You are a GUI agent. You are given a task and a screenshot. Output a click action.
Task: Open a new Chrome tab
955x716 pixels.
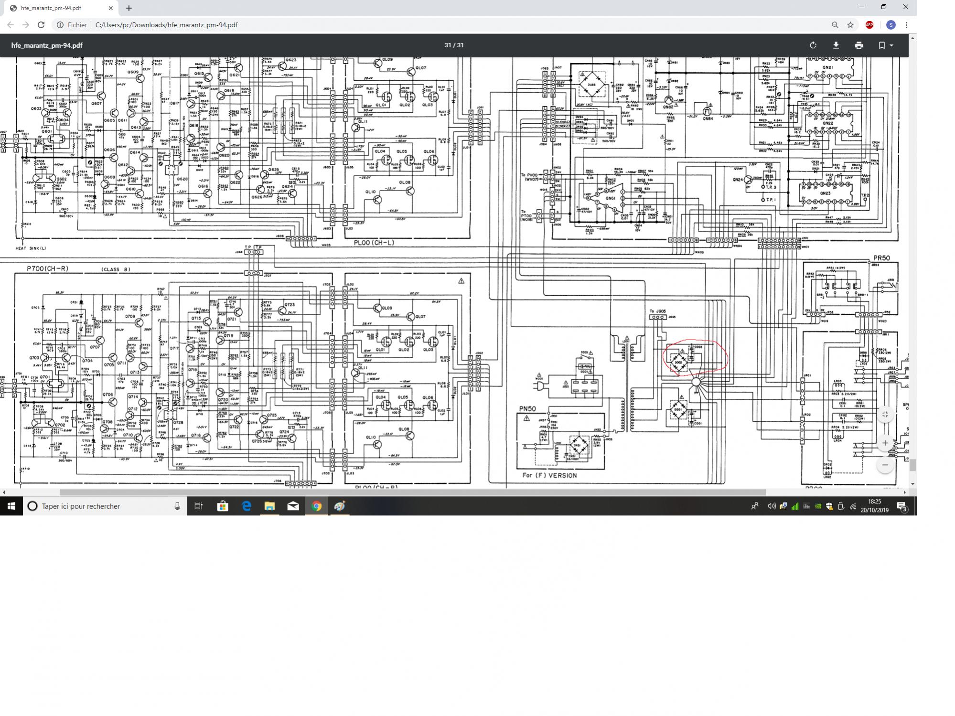pyautogui.click(x=129, y=8)
